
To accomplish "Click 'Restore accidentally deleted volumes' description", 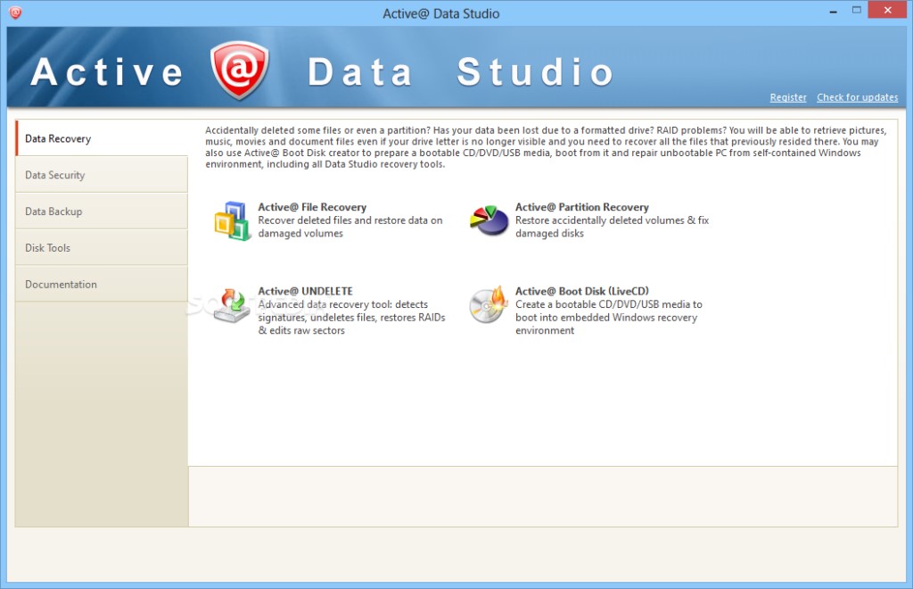I will [x=612, y=227].
